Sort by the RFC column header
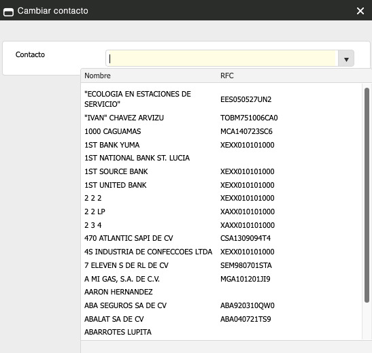The image size is (372, 353). coord(227,75)
